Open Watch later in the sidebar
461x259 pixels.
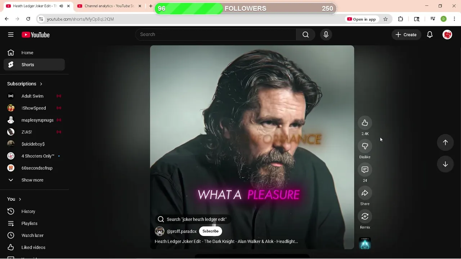34,235
